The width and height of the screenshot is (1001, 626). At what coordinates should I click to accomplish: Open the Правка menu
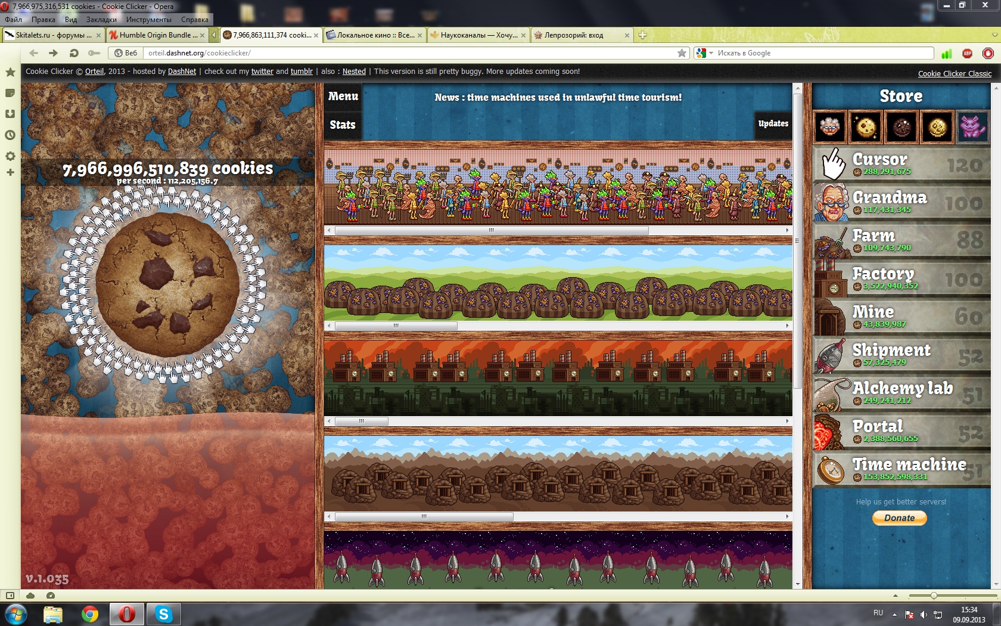[43, 20]
